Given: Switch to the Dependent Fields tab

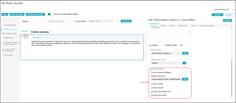Looking at the screenshot, I should [x=207, y=26].
